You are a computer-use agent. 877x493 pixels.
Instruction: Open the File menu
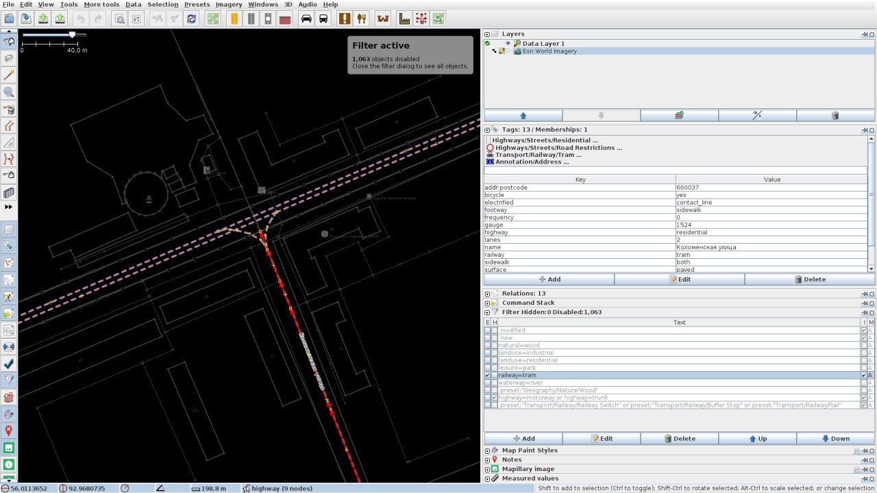(x=8, y=4)
